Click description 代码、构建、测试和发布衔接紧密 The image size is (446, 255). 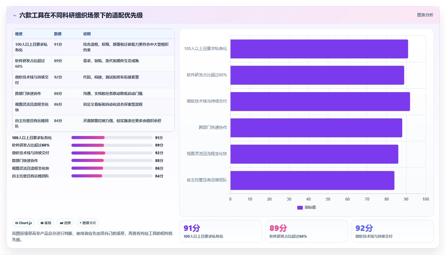[x=111, y=77]
